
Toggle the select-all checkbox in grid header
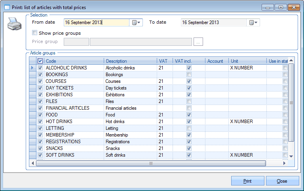(40, 61)
